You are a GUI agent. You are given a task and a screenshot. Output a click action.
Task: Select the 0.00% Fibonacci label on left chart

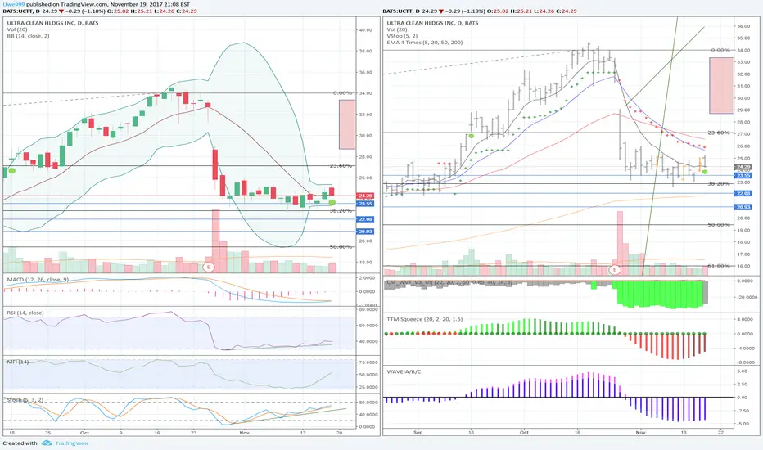pyautogui.click(x=342, y=93)
